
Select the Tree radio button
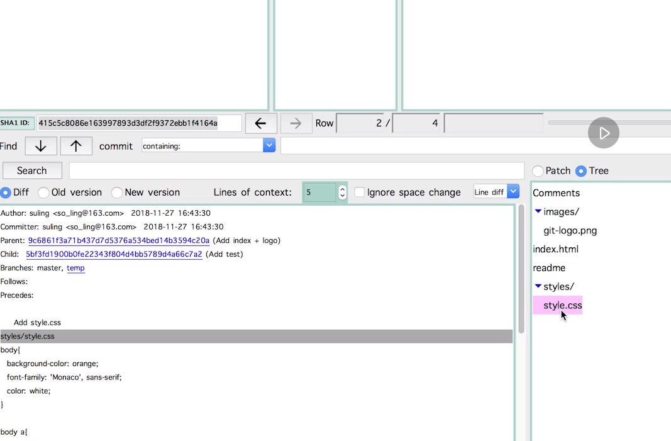pyautogui.click(x=580, y=171)
